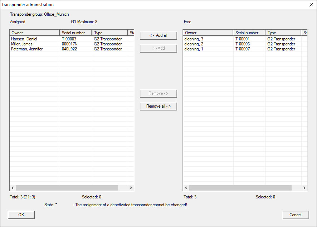Confirm changes with the OK button
The image size is (317, 227).
(21, 215)
